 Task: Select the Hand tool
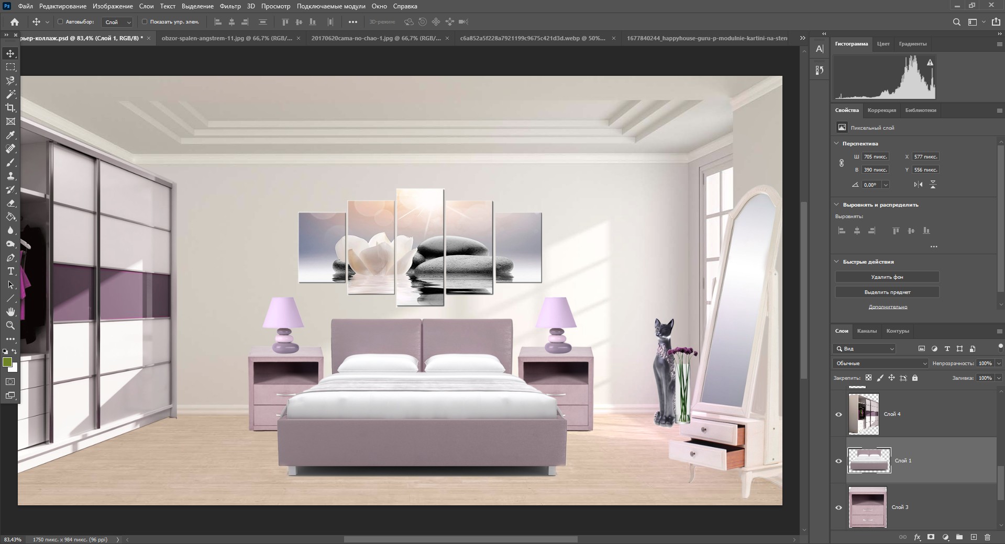pos(10,312)
